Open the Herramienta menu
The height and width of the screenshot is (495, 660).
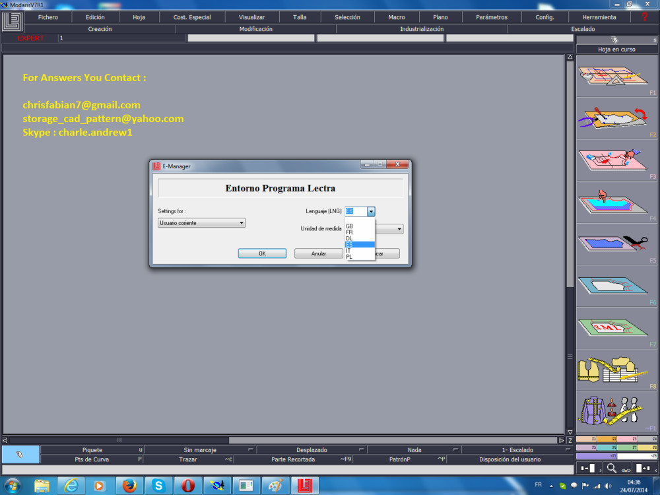click(599, 17)
